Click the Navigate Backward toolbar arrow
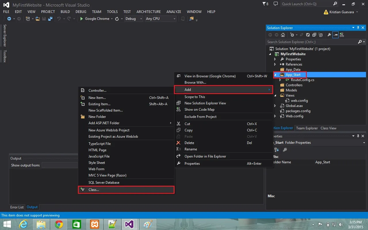The image size is (368, 230). [9, 19]
